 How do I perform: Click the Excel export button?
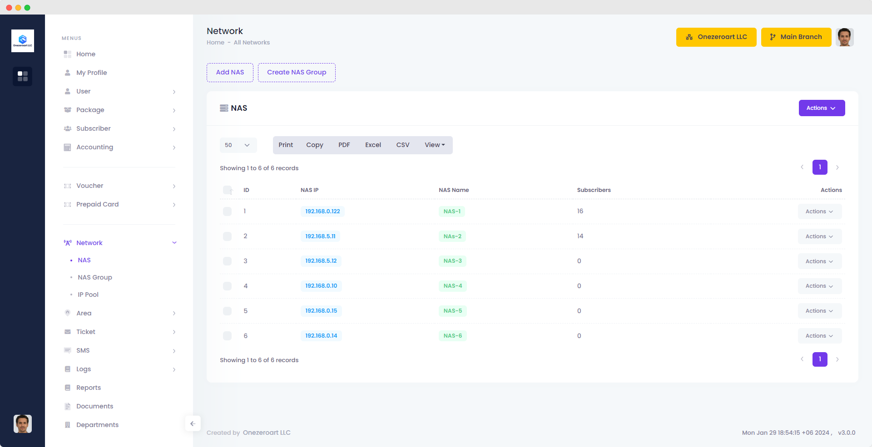[x=373, y=145]
